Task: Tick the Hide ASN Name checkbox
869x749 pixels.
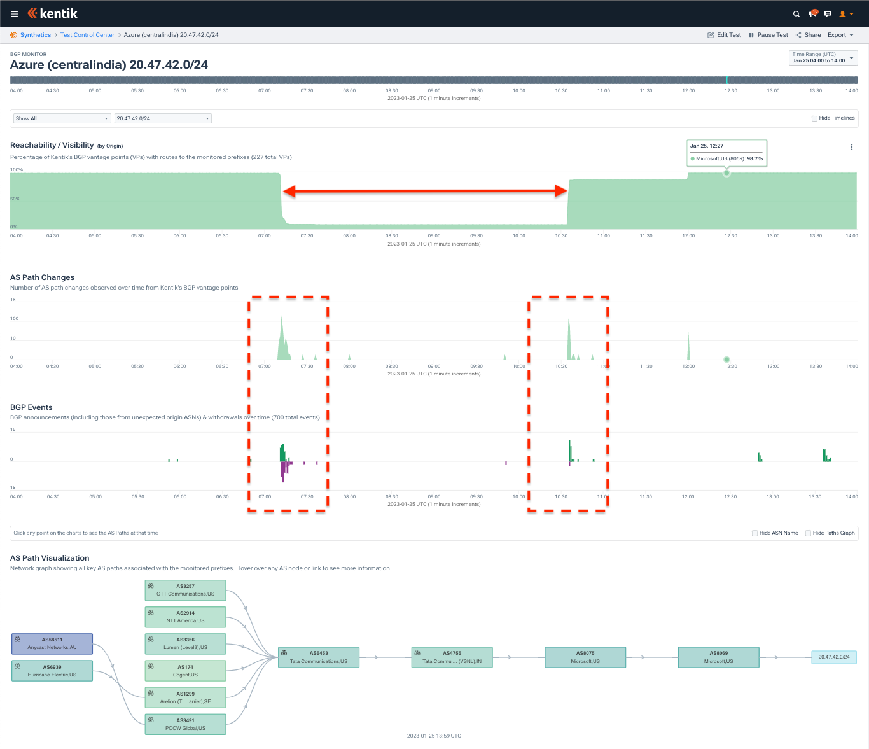Action: [x=755, y=533]
